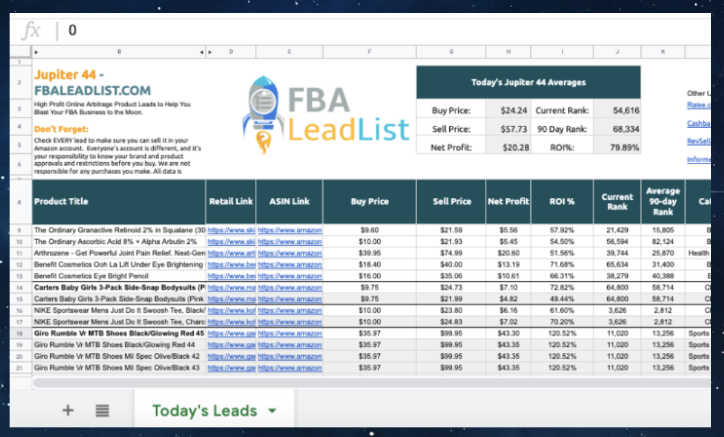The width and height of the screenshot is (724, 437).
Task: Open the RevSell link
Action: [698, 142]
